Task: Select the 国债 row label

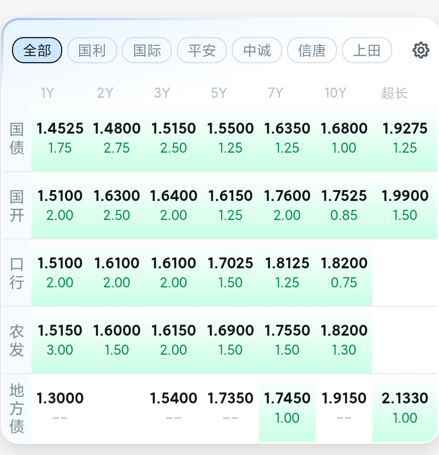Action: tap(17, 138)
